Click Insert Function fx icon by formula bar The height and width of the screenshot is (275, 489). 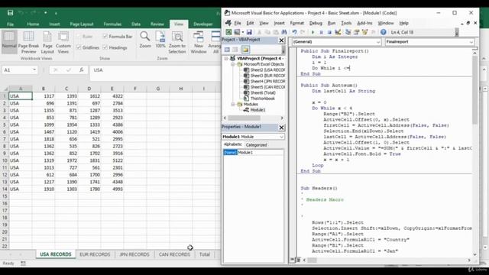pos(82,70)
